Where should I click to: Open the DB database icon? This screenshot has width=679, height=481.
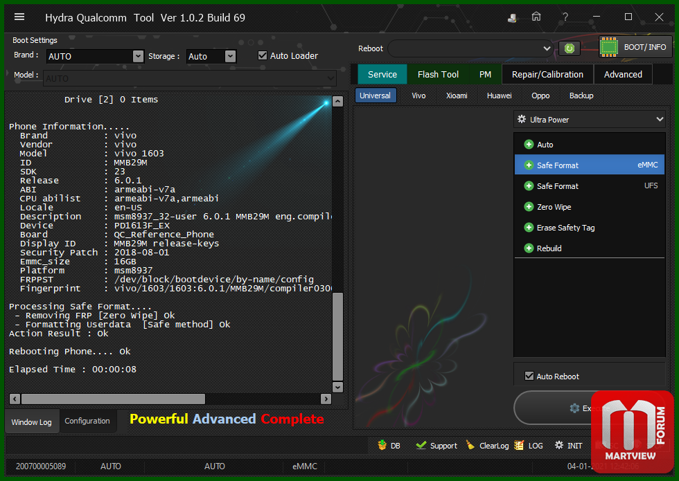coord(382,445)
